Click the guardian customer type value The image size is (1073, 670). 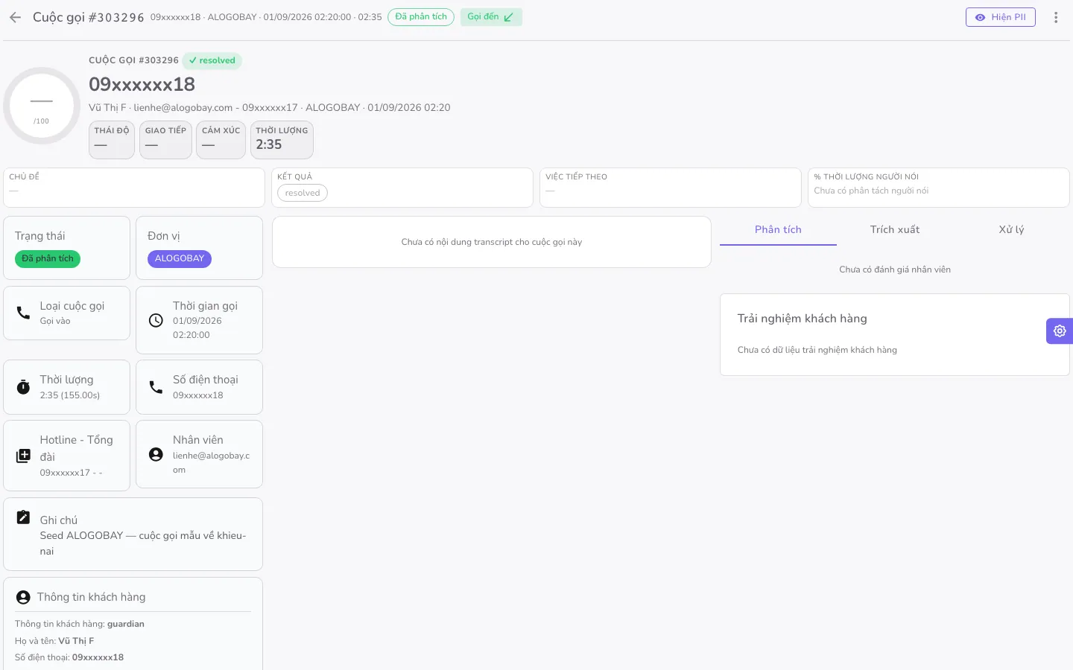(x=126, y=624)
